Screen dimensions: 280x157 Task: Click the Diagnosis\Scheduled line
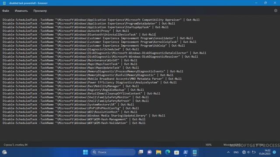(x=70, y=49)
